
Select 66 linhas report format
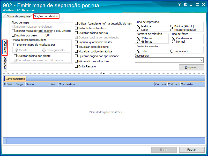coord(139,42)
